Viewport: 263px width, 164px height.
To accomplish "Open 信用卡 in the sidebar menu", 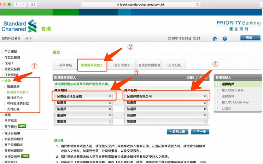I will [x=9, y=63].
